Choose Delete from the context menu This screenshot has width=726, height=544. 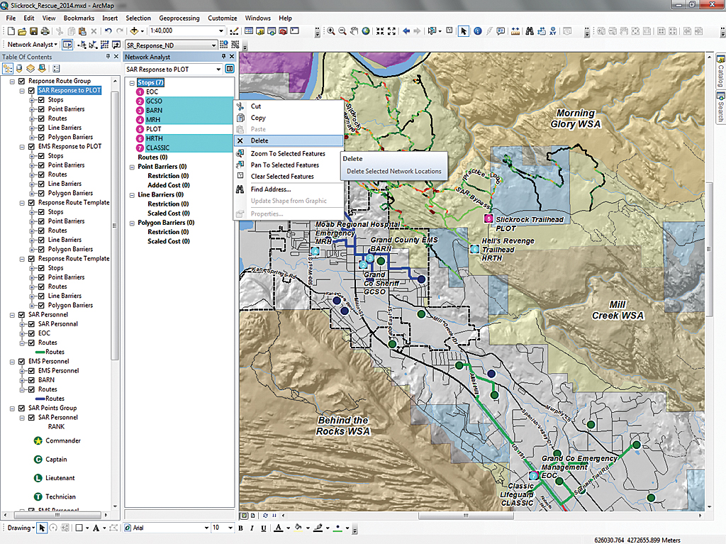[259, 140]
